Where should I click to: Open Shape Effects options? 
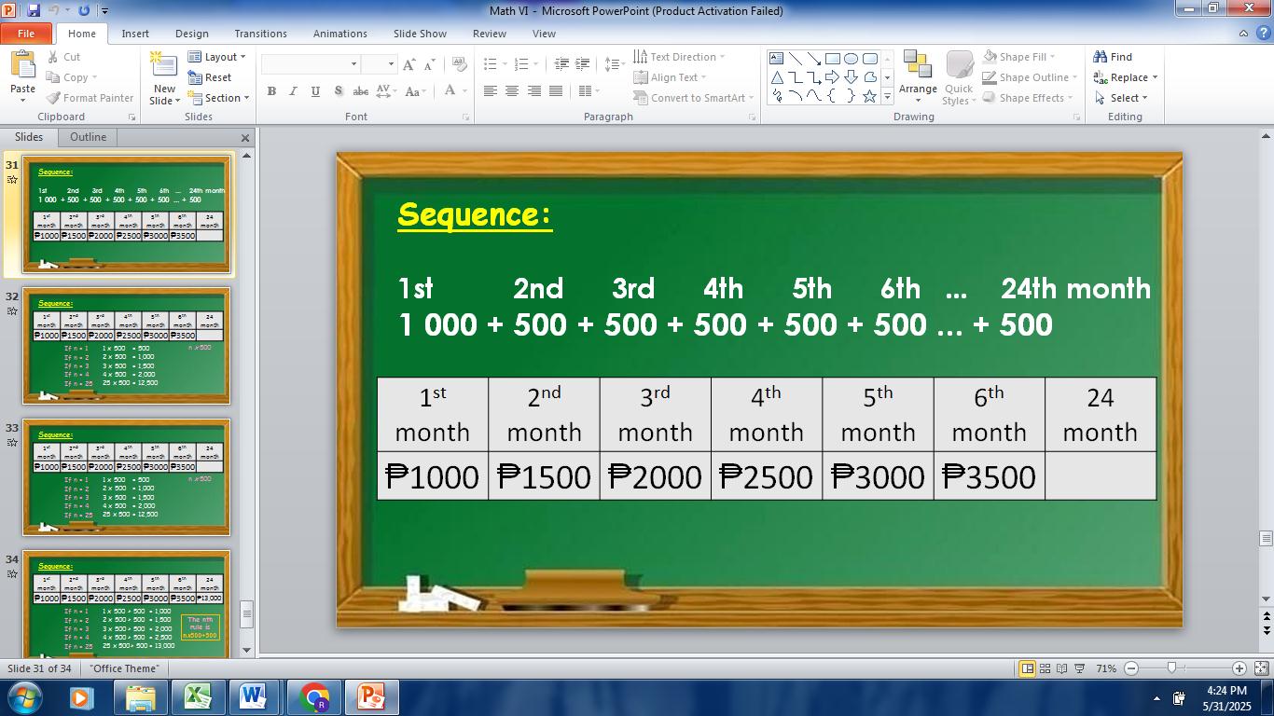pyautogui.click(x=1027, y=98)
